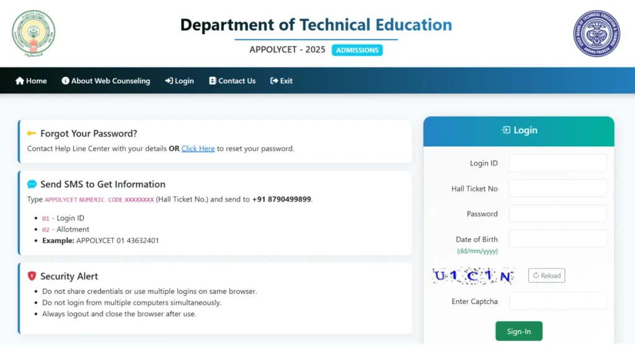
Task: Open About Web Counseling page
Action: (x=105, y=81)
